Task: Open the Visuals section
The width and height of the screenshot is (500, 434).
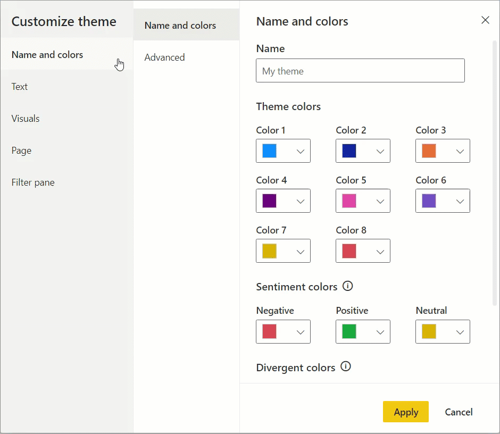Action: (26, 119)
